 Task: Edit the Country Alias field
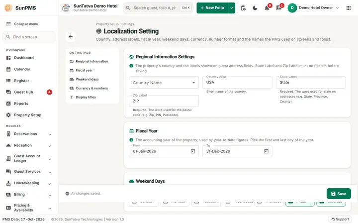(x=237, y=82)
